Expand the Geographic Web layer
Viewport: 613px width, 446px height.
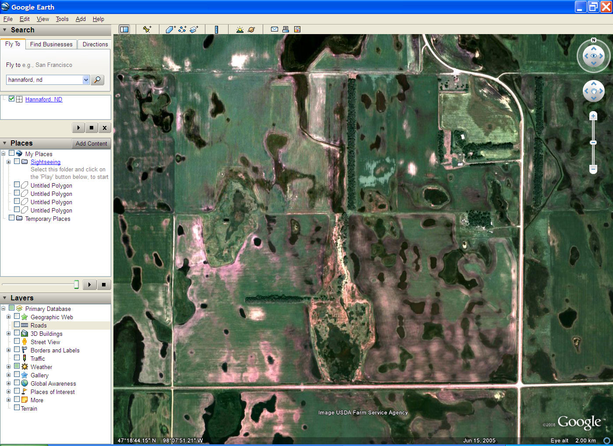(x=8, y=317)
